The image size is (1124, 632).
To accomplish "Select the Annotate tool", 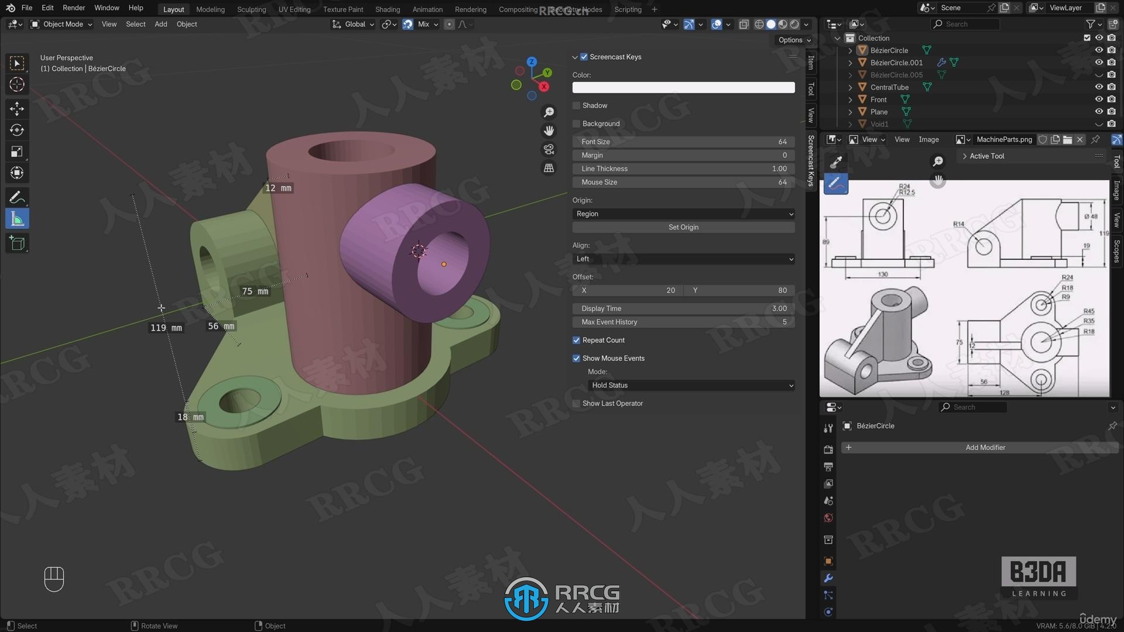I will click(x=17, y=197).
